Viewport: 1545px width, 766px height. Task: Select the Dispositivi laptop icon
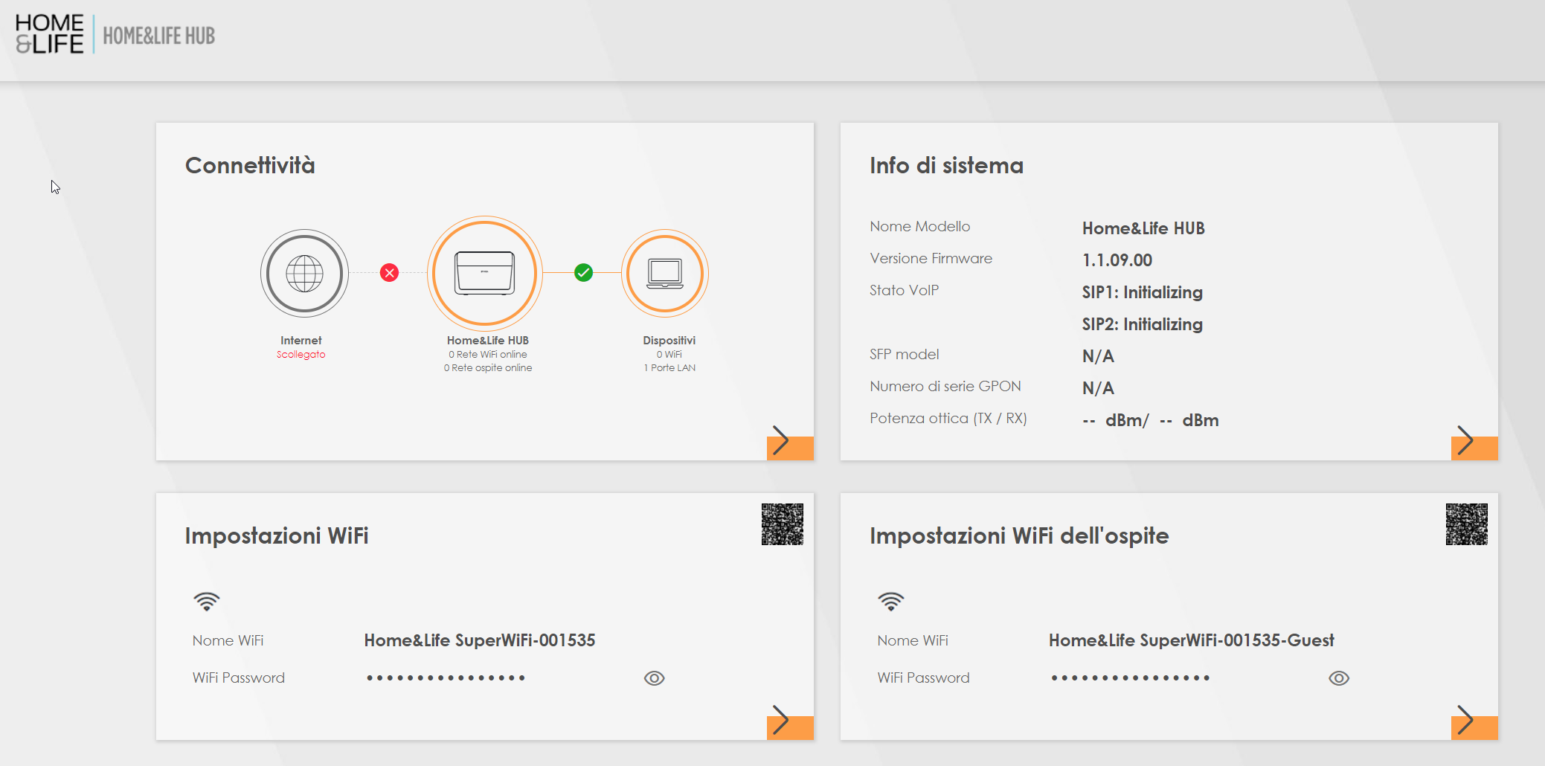coord(665,273)
